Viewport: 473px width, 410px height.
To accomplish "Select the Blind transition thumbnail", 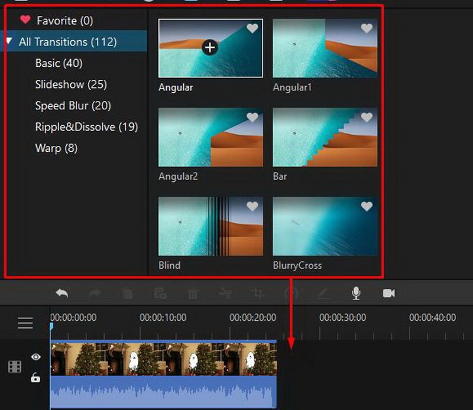I will [x=210, y=226].
